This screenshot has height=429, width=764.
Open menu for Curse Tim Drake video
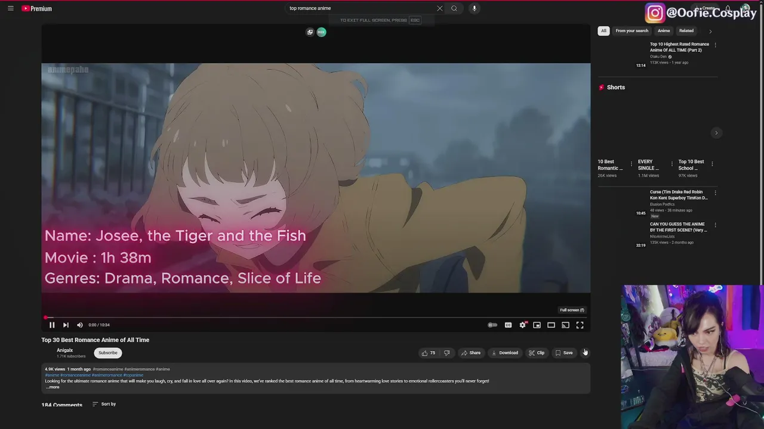[x=715, y=192]
